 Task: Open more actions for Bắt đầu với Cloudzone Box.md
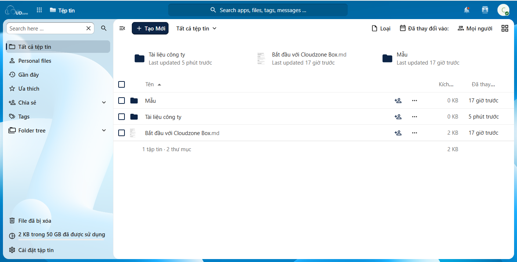coord(415,133)
